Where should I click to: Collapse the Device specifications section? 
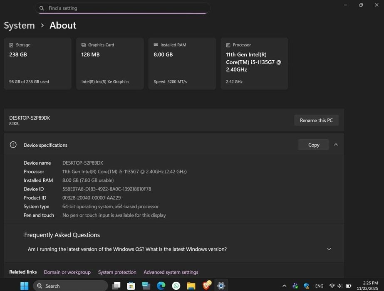(336, 145)
